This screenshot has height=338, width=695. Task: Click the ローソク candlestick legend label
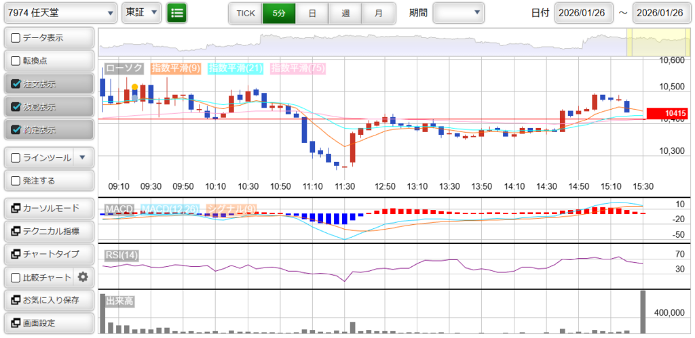tap(124, 68)
